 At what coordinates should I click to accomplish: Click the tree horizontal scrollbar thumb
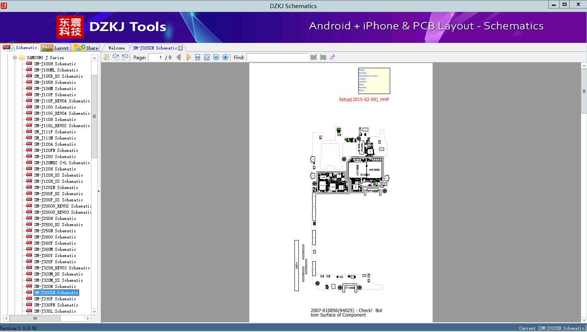[x=35, y=318]
